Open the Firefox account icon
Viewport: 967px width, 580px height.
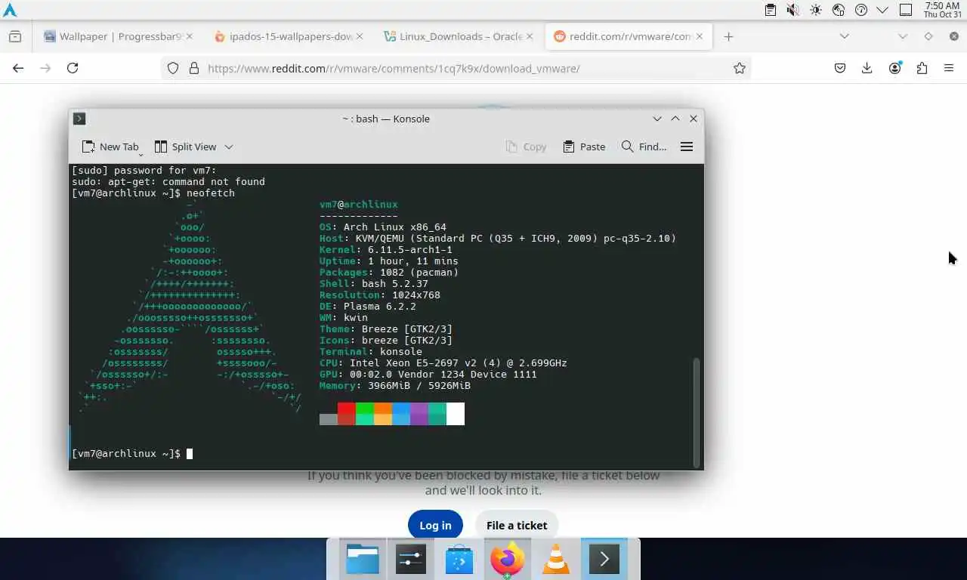coord(895,68)
